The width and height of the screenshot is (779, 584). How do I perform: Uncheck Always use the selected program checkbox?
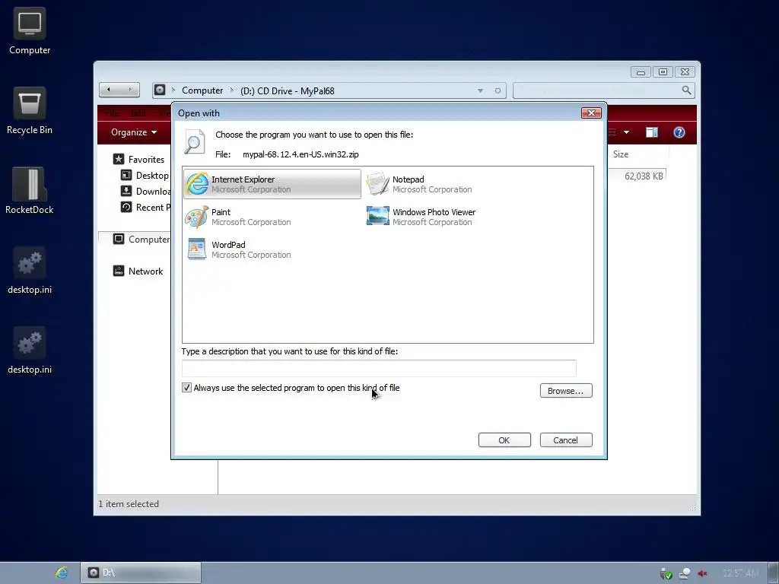click(x=187, y=387)
